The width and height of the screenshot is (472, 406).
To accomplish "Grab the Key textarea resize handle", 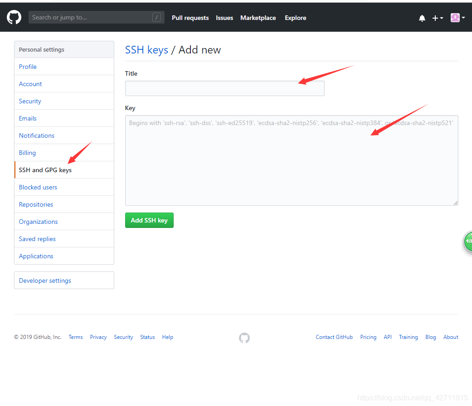I will (x=455, y=203).
